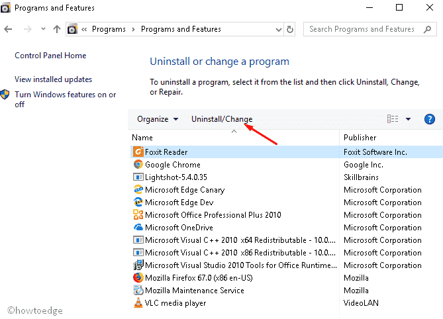Sort the list by the Name column header
This screenshot has height=319, width=443.
click(x=234, y=138)
